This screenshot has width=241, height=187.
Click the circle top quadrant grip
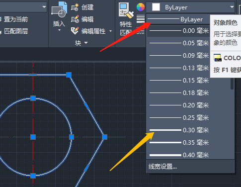[x=33, y=98]
